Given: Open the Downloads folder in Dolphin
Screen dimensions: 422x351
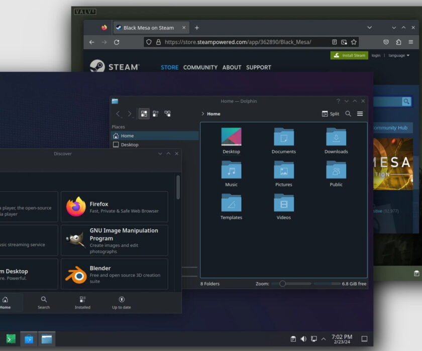Looking at the screenshot, I should coord(336,141).
